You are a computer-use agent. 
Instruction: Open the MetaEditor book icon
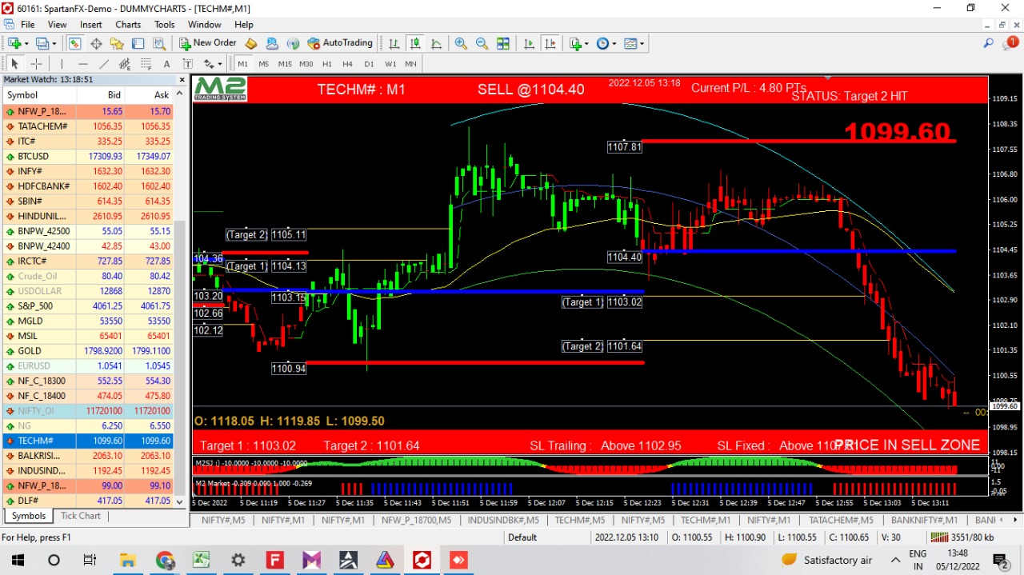tap(251, 43)
